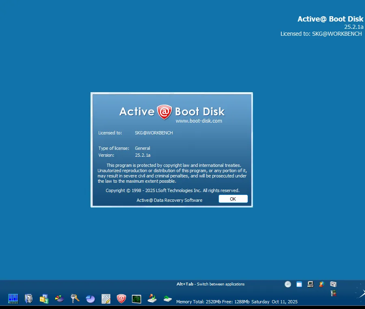Click the network card with red X icon
Image resolution: width=365 pixels, height=309 pixels.
[x=333, y=294]
